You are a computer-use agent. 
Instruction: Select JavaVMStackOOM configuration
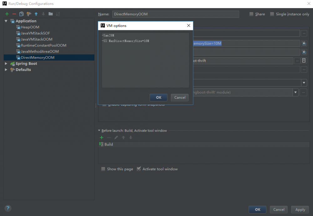click(37, 39)
